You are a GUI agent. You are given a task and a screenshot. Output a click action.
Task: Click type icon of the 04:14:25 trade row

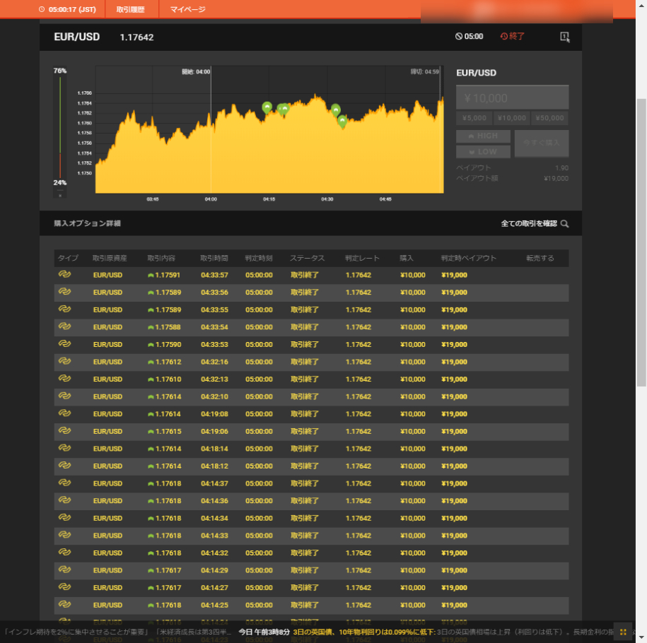(x=64, y=604)
